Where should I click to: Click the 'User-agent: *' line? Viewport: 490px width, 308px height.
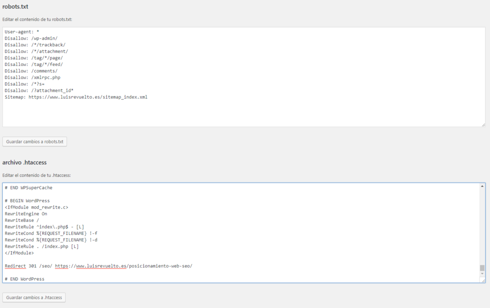tap(22, 32)
